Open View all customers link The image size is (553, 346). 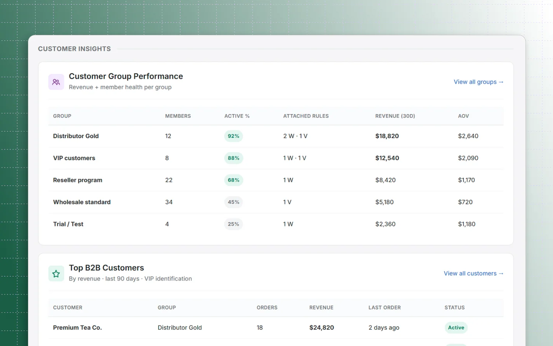473,273
